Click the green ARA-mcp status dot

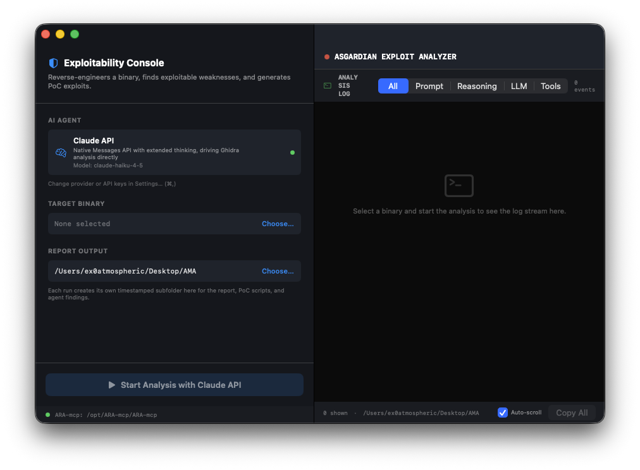(x=48, y=414)
